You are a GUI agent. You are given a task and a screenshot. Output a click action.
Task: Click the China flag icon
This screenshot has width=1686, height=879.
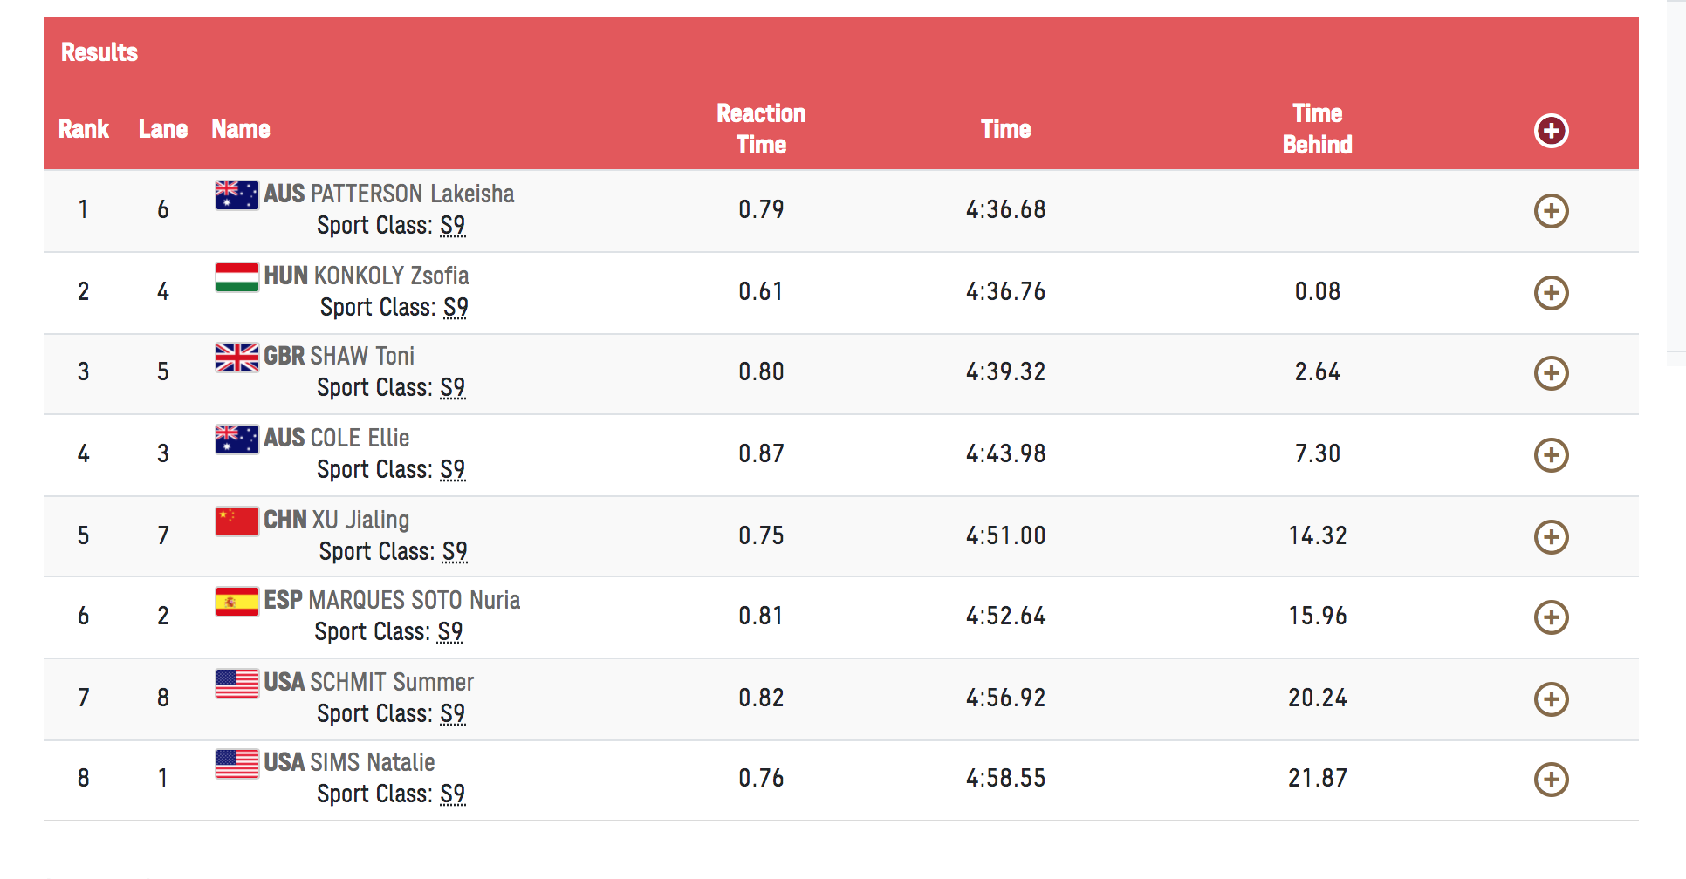pos(237,521)
